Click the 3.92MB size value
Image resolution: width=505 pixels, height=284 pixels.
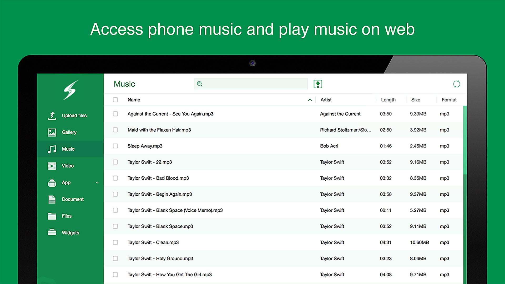pyautogui.click(x=418, y=130)
